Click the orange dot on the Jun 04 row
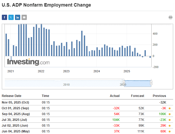Screen dimensions: 175x134 click(169, 131)
